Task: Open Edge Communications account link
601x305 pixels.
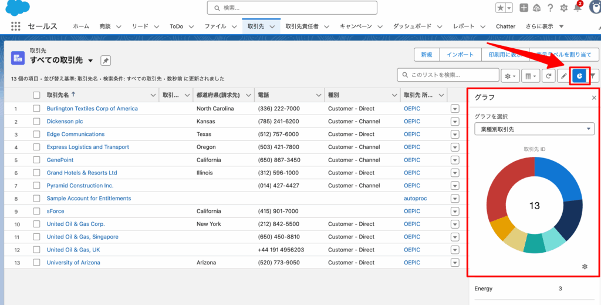Action: (76, 134)
